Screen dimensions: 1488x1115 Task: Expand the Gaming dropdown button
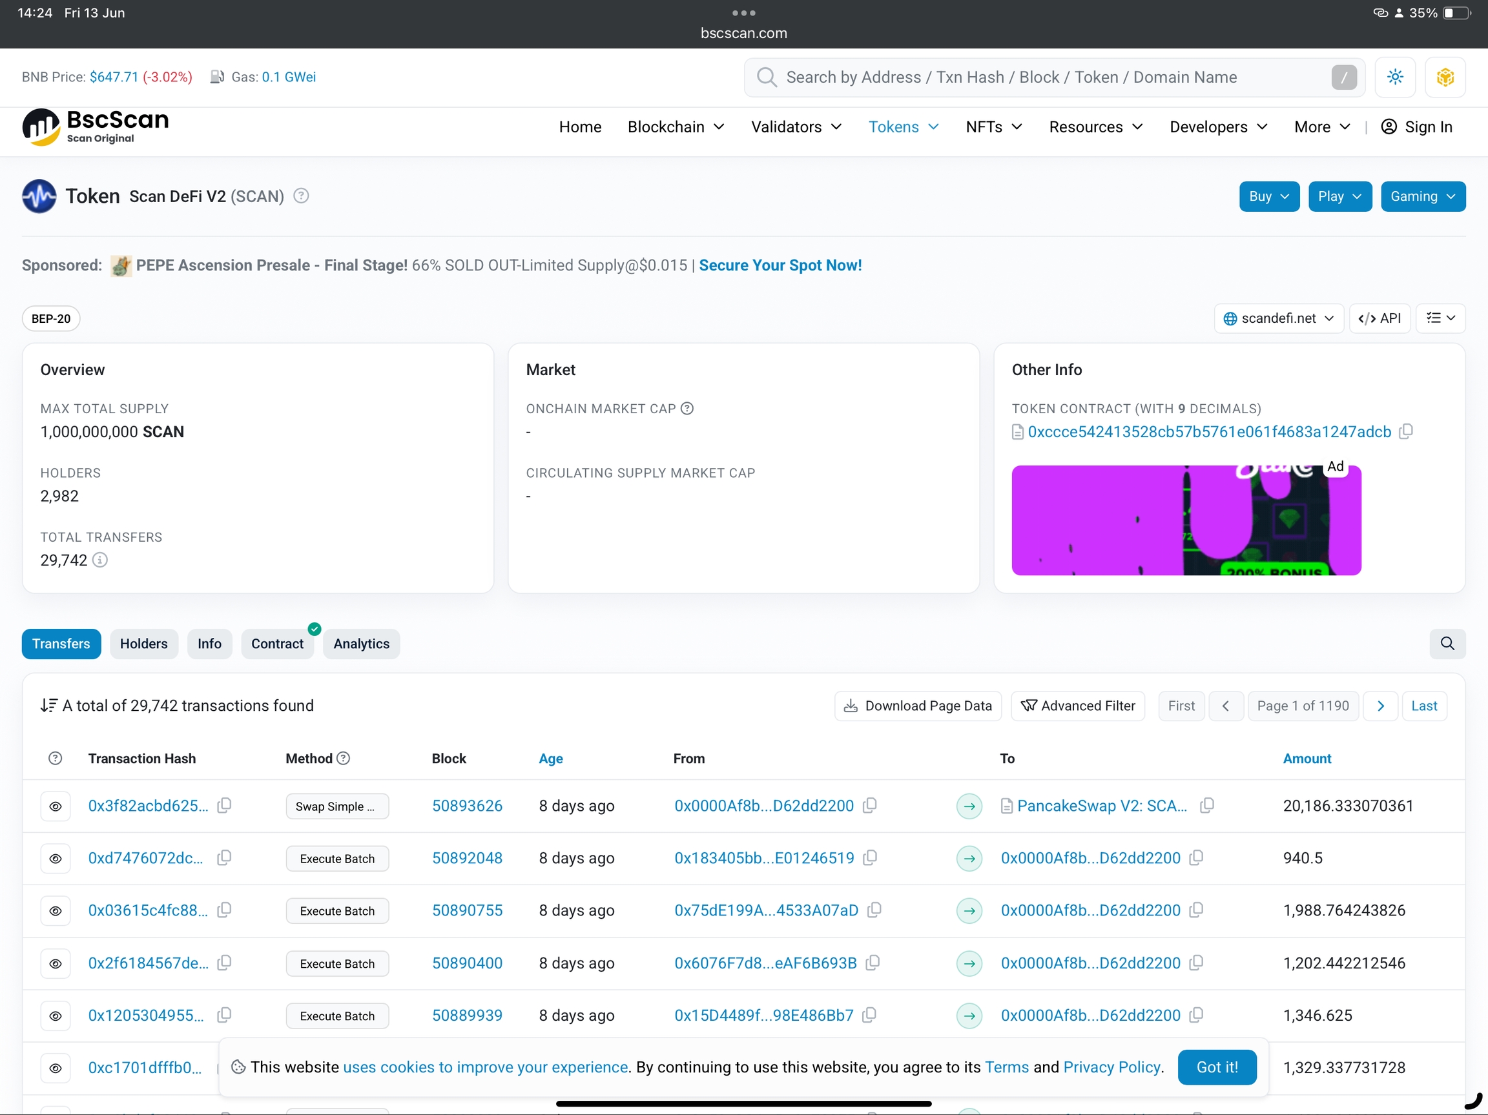[x=1422, y=196]
